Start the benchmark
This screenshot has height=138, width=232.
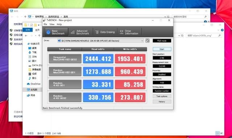162,49
